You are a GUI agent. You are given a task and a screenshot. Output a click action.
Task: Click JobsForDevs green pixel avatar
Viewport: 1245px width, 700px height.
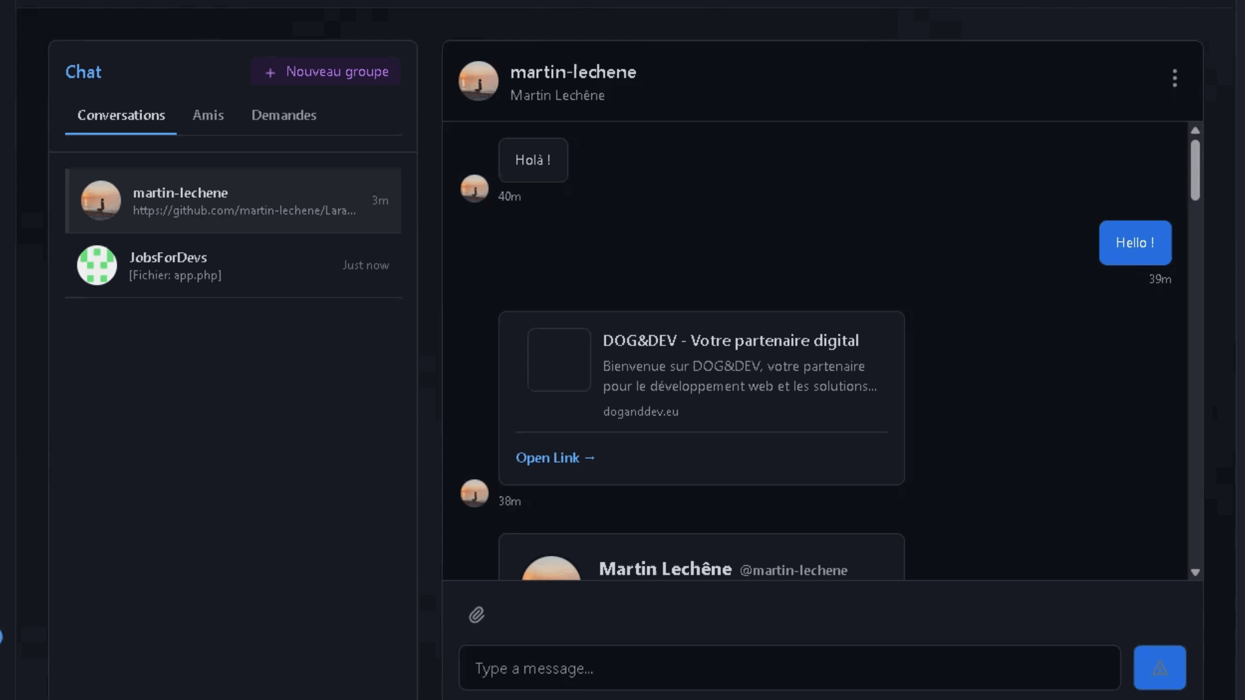[97, 265]
